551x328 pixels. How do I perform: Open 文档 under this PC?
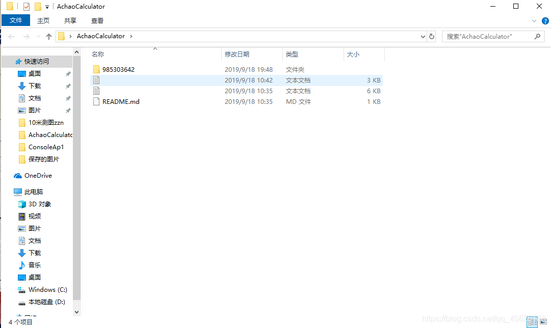[x=35, y=241]
